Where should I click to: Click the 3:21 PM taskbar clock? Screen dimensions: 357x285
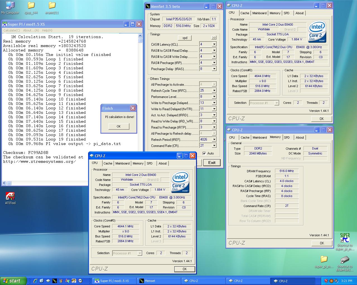347,281
